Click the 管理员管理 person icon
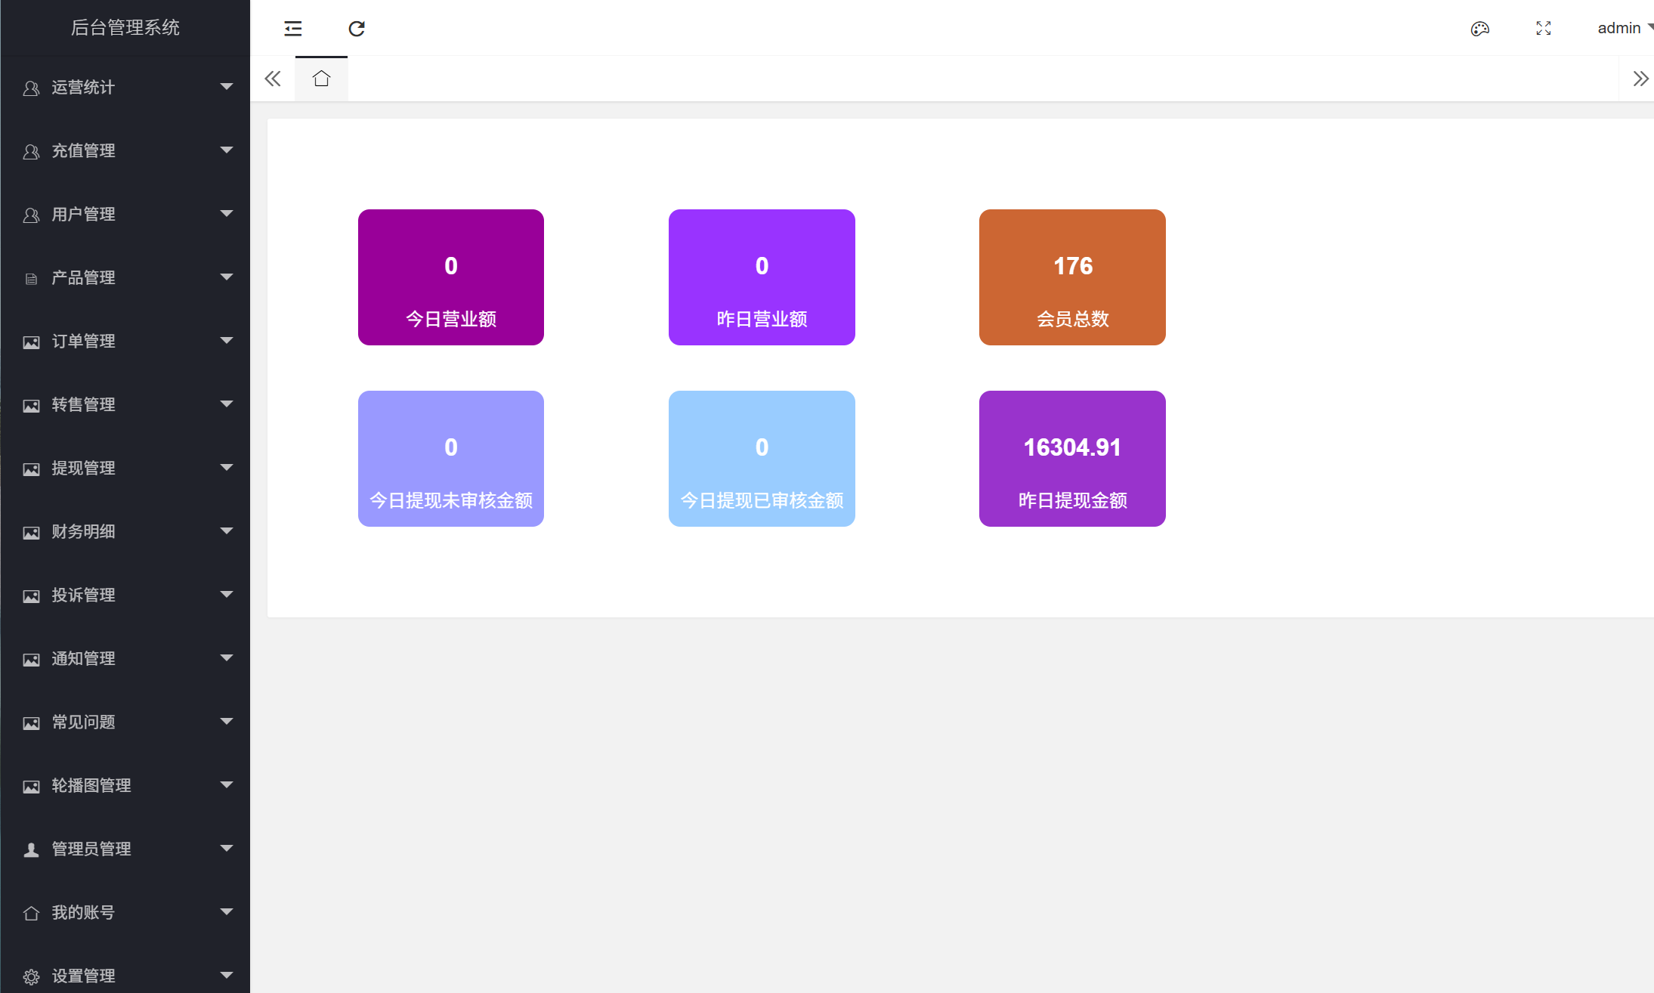 pos(31,849)
